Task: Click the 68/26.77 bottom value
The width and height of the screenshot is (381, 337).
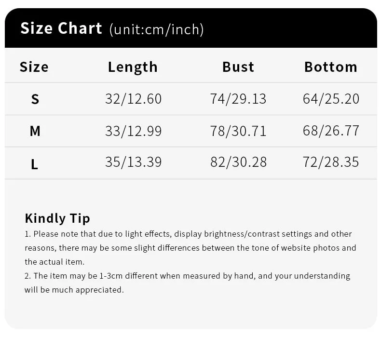Action: pos(331,131)
